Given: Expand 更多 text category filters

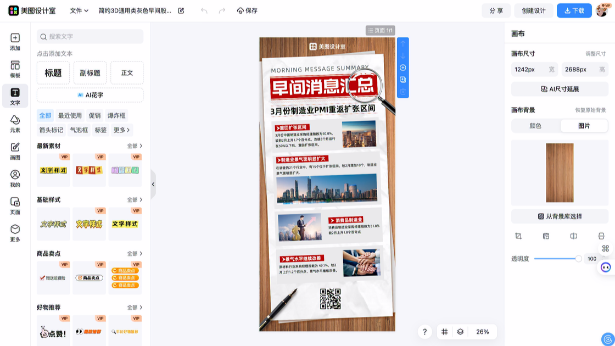Looking at the screenshot, I should (x=122, y=130).
